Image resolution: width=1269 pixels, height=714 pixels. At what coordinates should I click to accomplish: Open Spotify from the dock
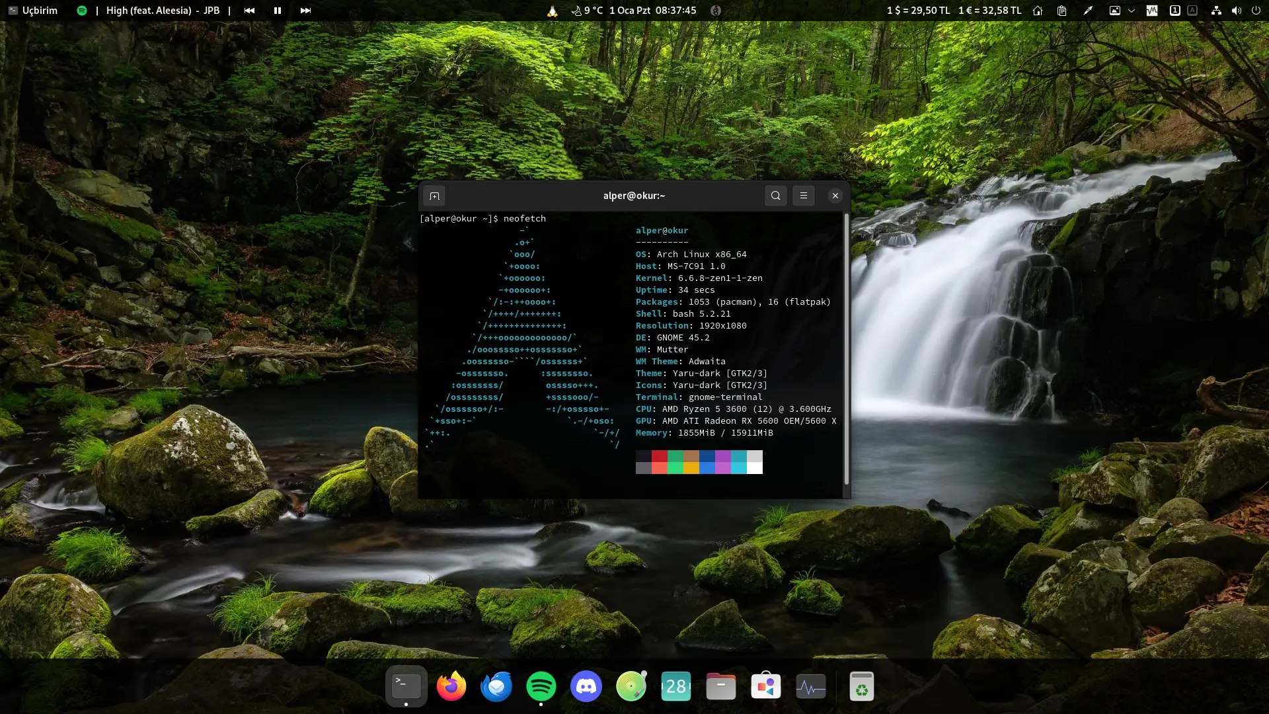(x=541, y=686)
